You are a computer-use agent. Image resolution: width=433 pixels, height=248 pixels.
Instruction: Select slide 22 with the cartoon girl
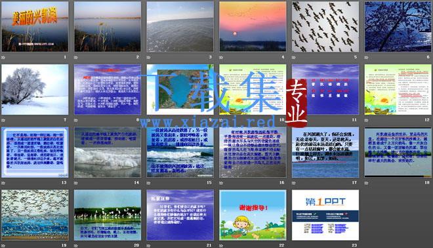point(253,215)
